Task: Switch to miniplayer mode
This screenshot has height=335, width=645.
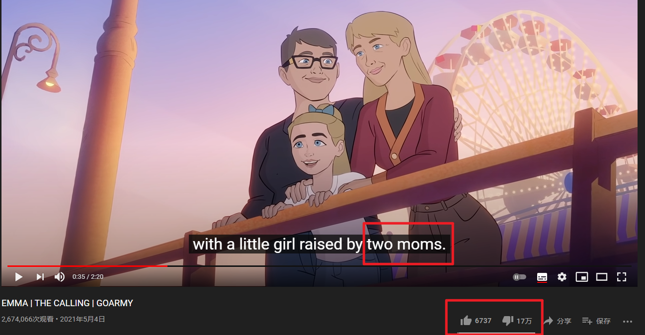Action: [581, 277]
